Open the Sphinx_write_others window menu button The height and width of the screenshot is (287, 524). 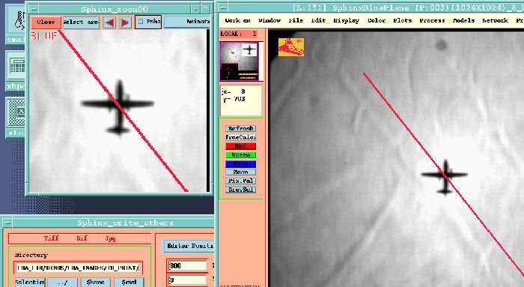pyautogui.click(x=7, y=223)
